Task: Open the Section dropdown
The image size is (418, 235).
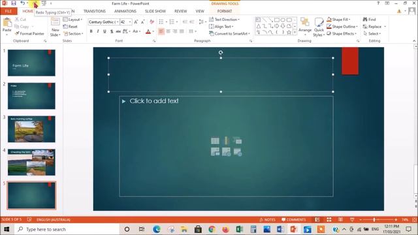Action: 73,34
